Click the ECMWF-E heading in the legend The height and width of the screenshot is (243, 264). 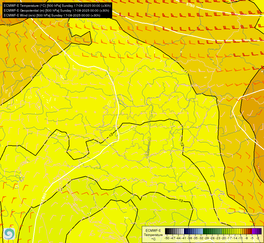tap(153, 231)
